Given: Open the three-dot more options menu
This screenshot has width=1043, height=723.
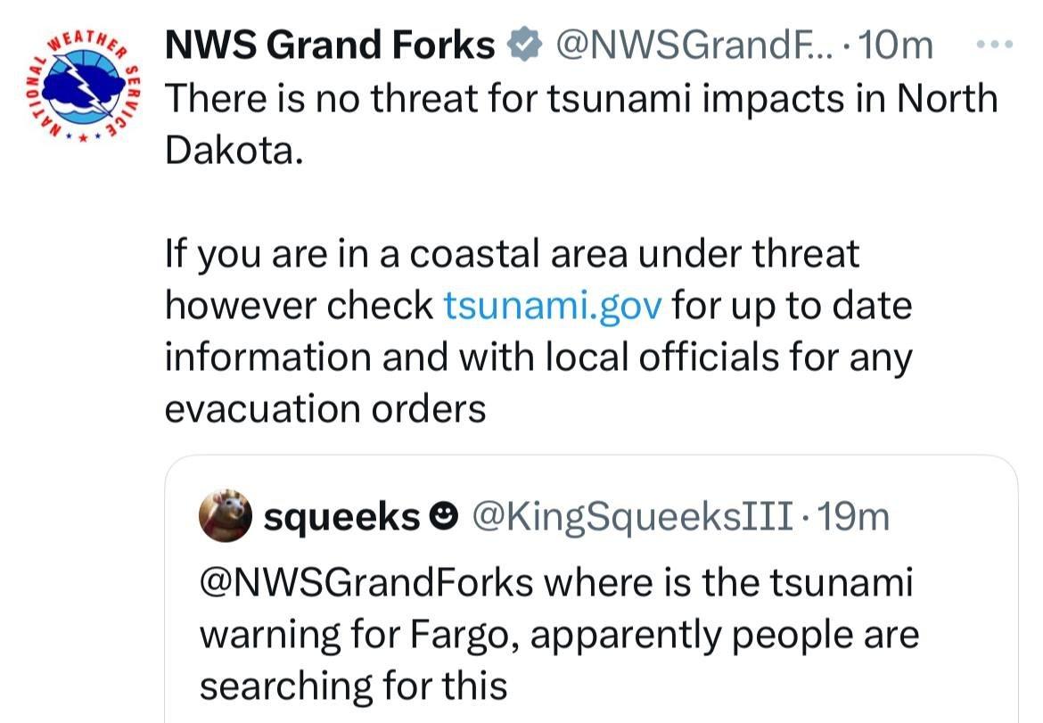Looking at the screenshot, I should (x=995, y=43).
